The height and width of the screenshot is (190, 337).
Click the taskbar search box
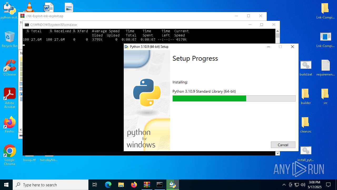coord(51,185)
